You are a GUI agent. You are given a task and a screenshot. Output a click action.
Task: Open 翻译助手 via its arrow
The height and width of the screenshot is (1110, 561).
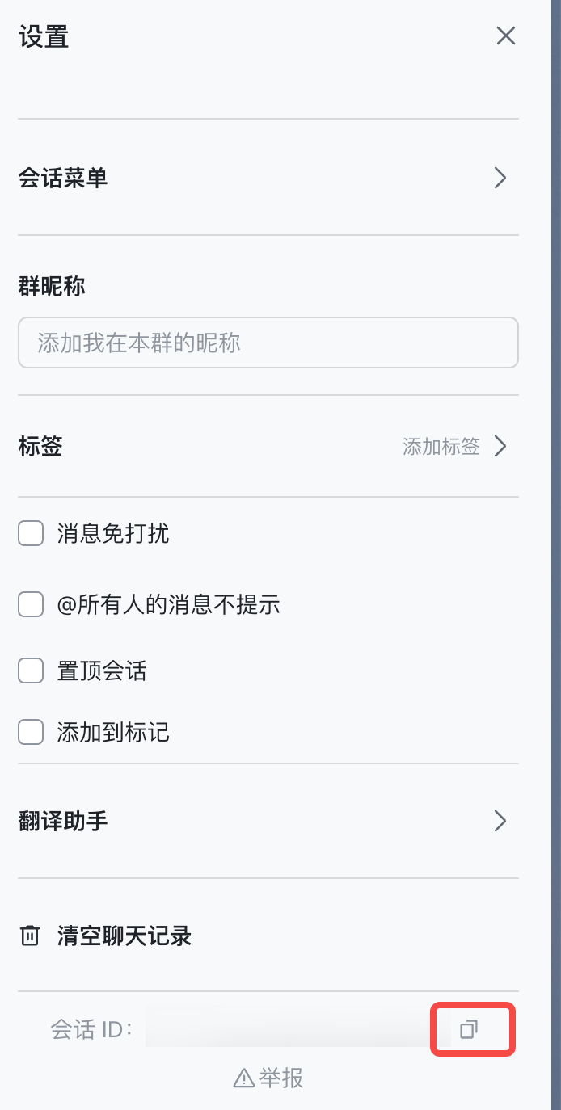500,822
